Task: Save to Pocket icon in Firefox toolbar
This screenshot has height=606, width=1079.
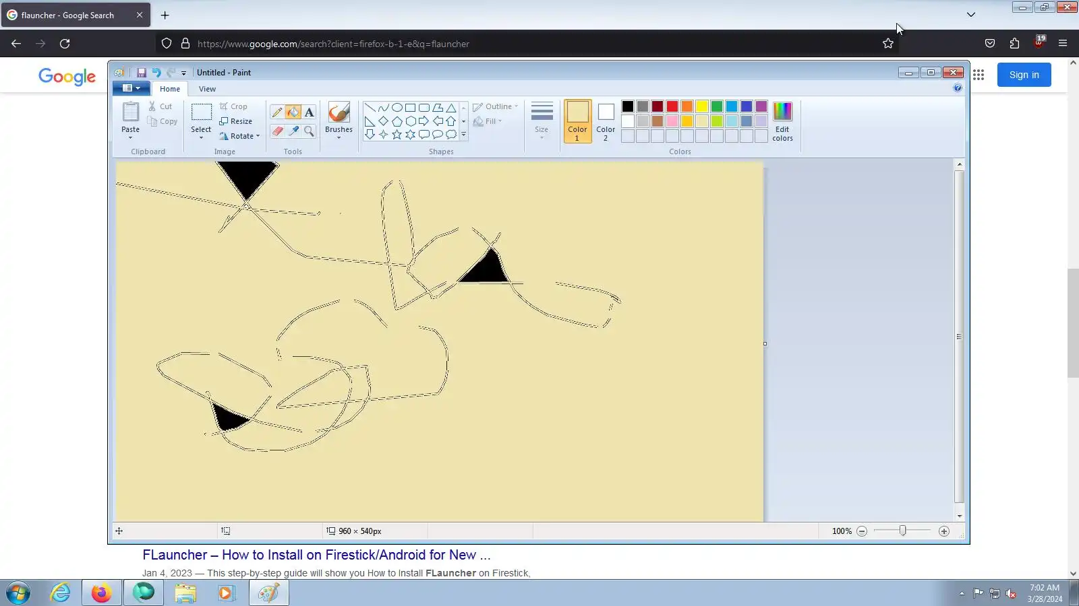Action: (x=990, y=44)
